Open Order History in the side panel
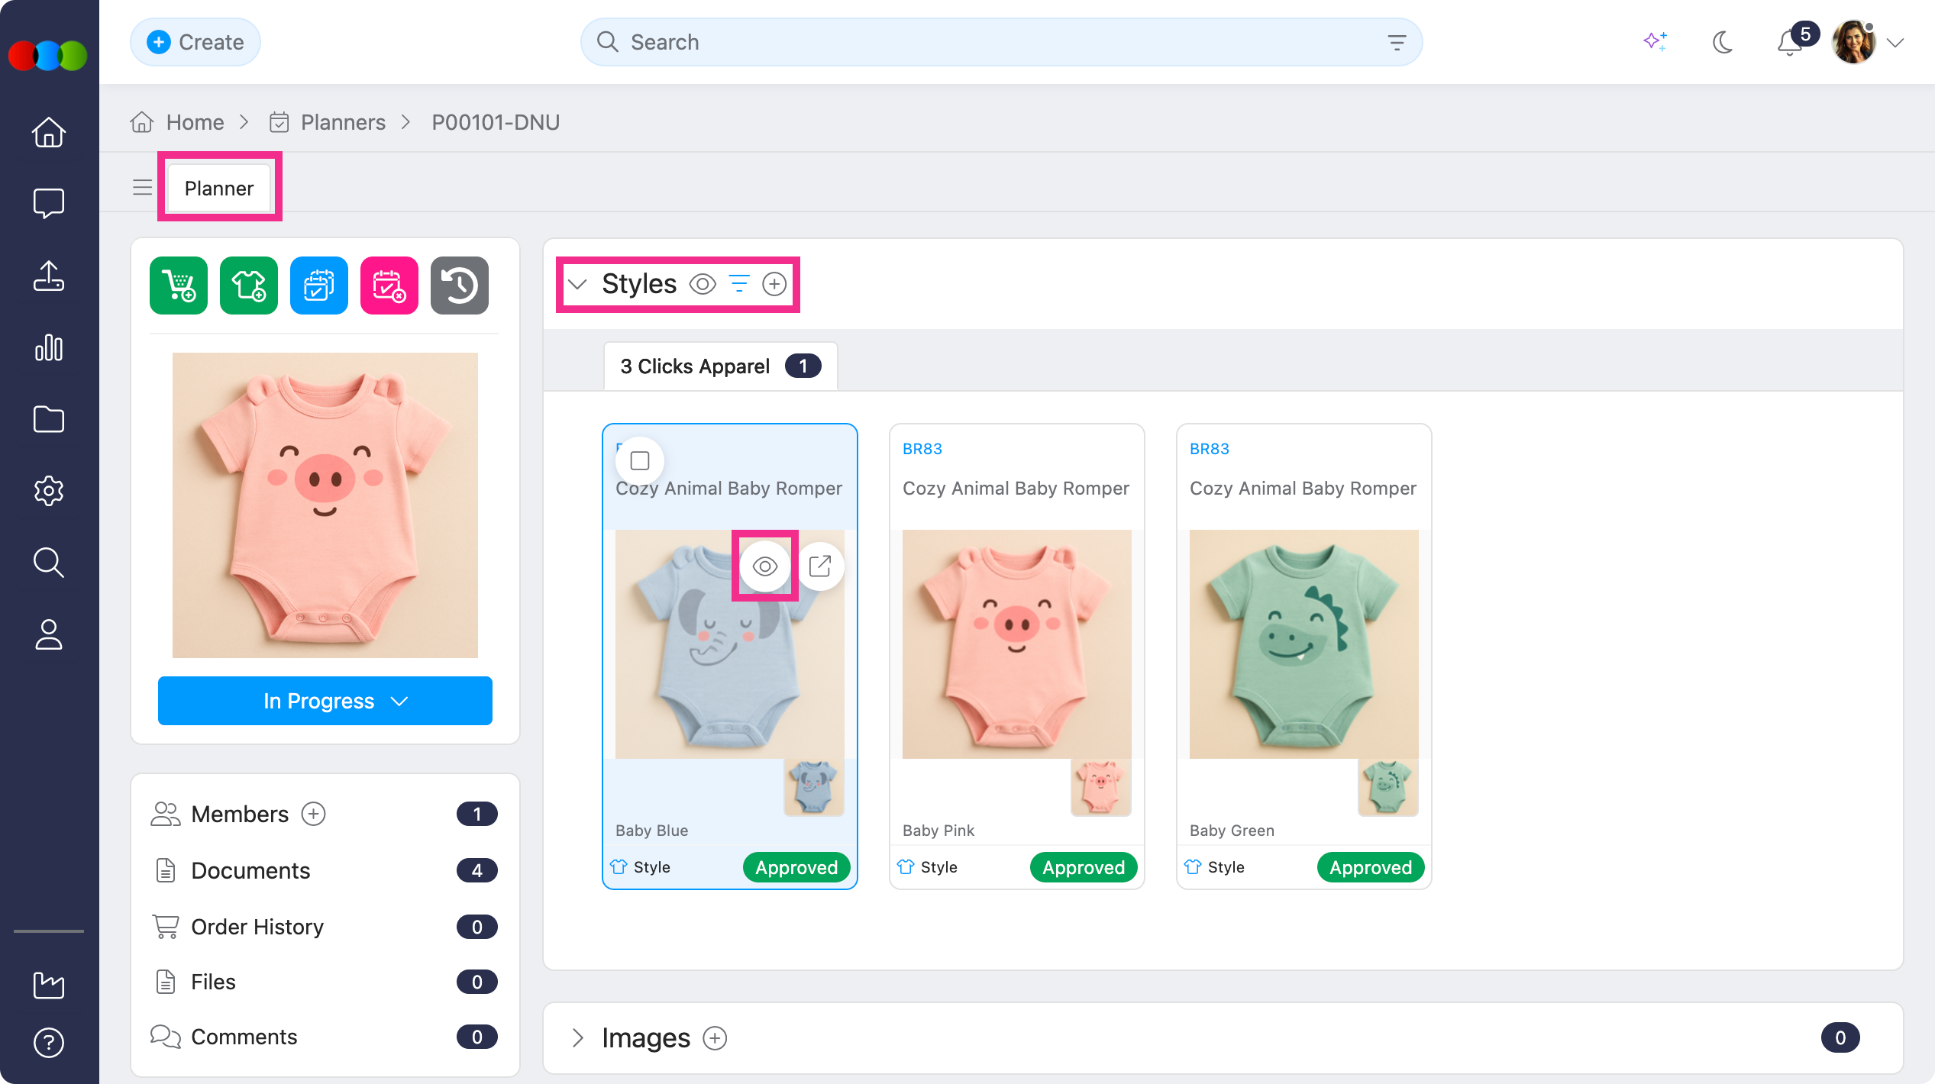1935x1084 pixels. pos(257,927)
